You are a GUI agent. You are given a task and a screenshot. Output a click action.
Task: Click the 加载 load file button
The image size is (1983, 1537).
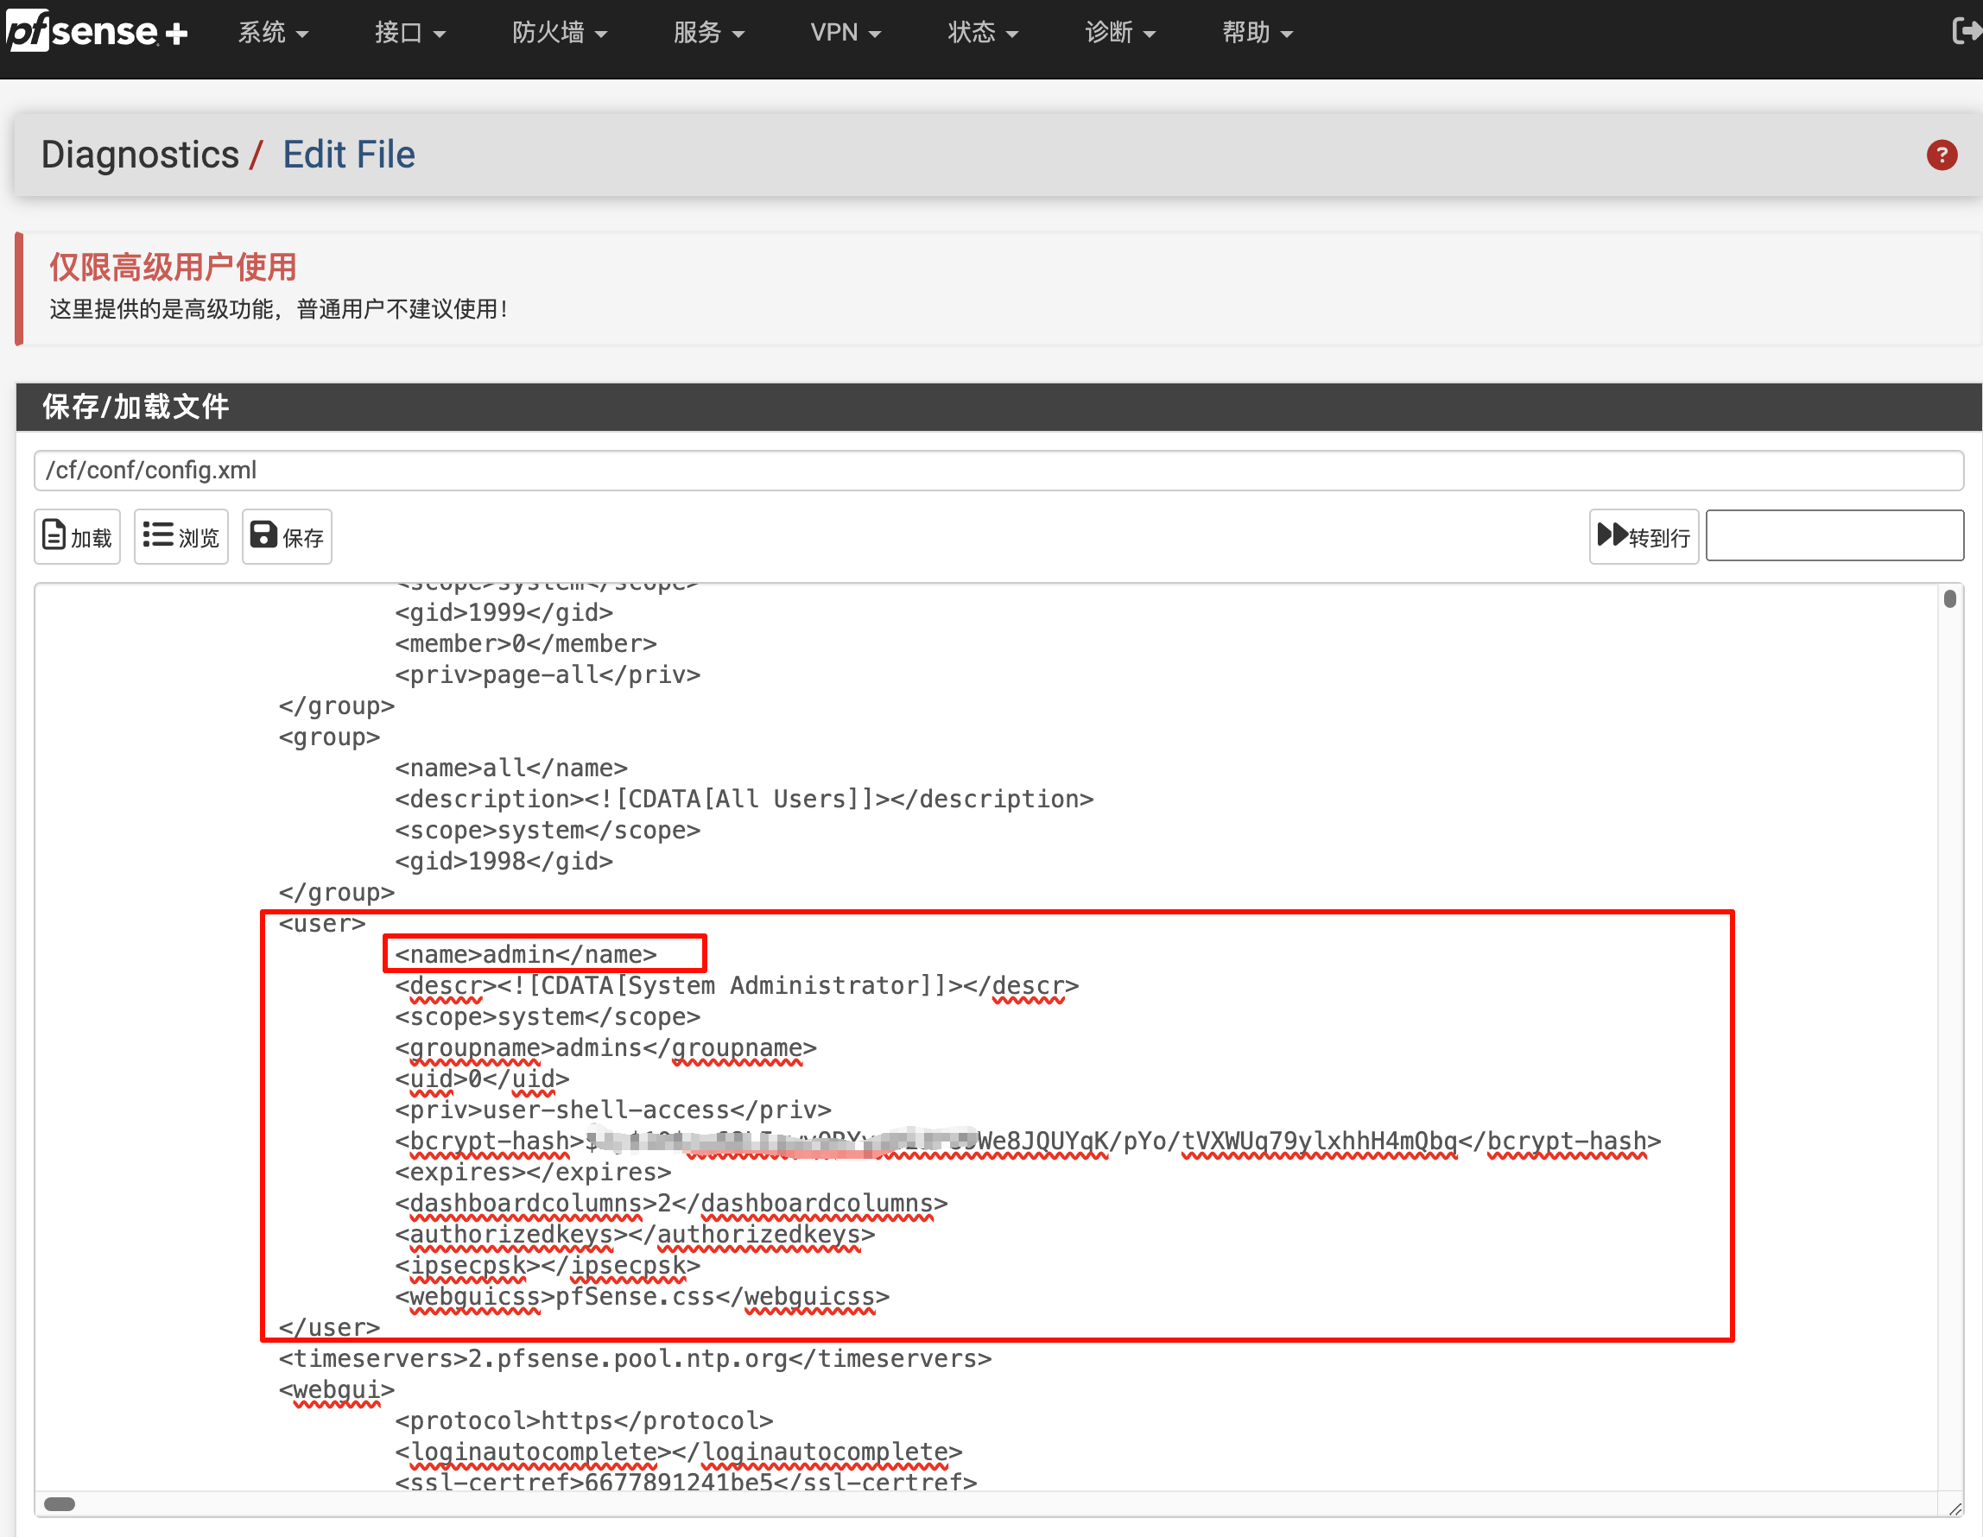point(77,536)
